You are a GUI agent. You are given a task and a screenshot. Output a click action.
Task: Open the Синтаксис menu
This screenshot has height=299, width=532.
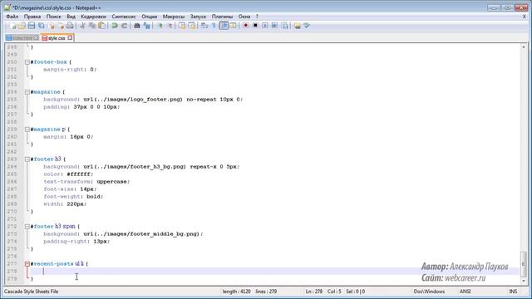(x=124, y=17)
